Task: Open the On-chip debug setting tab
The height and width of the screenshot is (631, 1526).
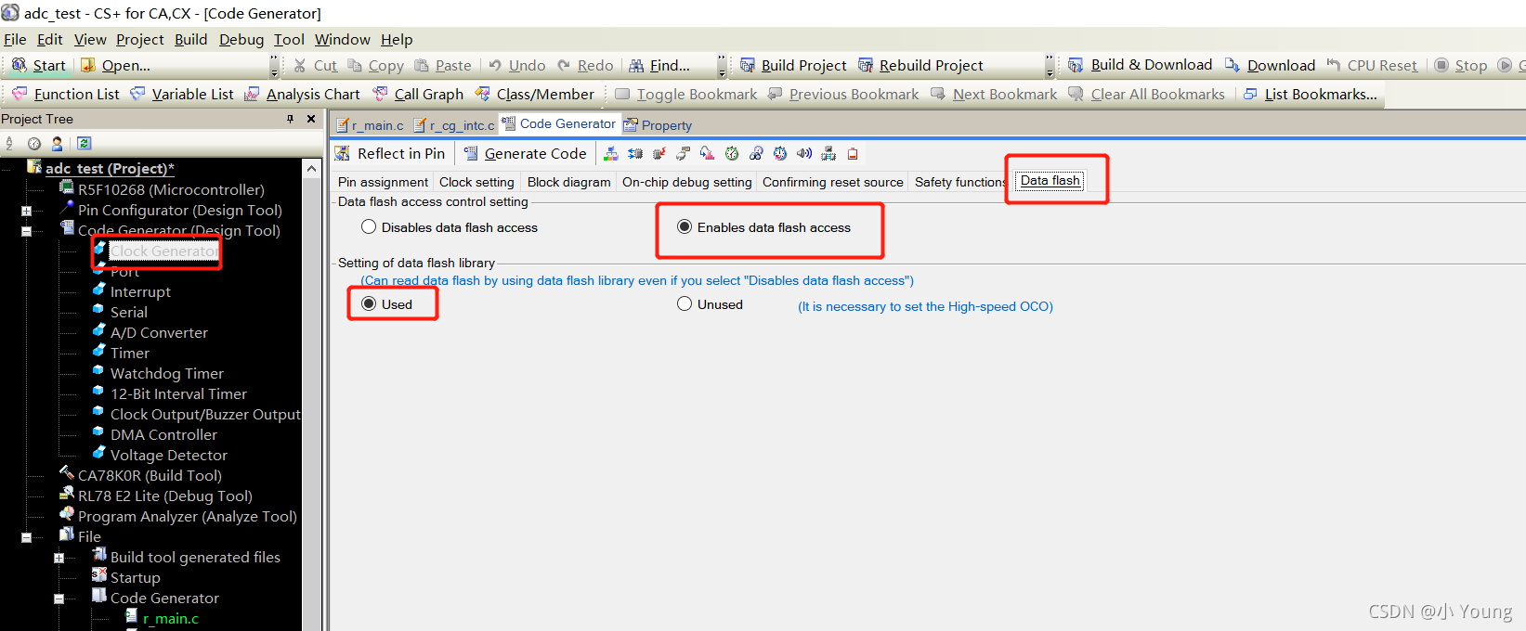Action: [687, 182]
